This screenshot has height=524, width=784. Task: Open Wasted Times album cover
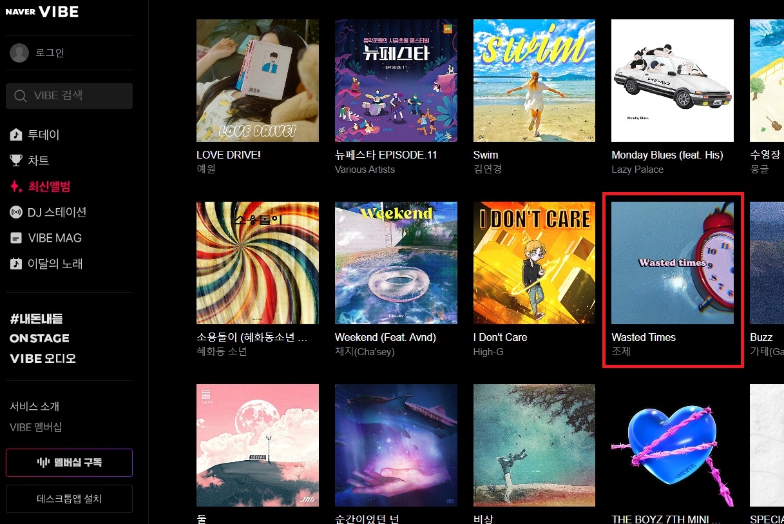pos(673,263)
